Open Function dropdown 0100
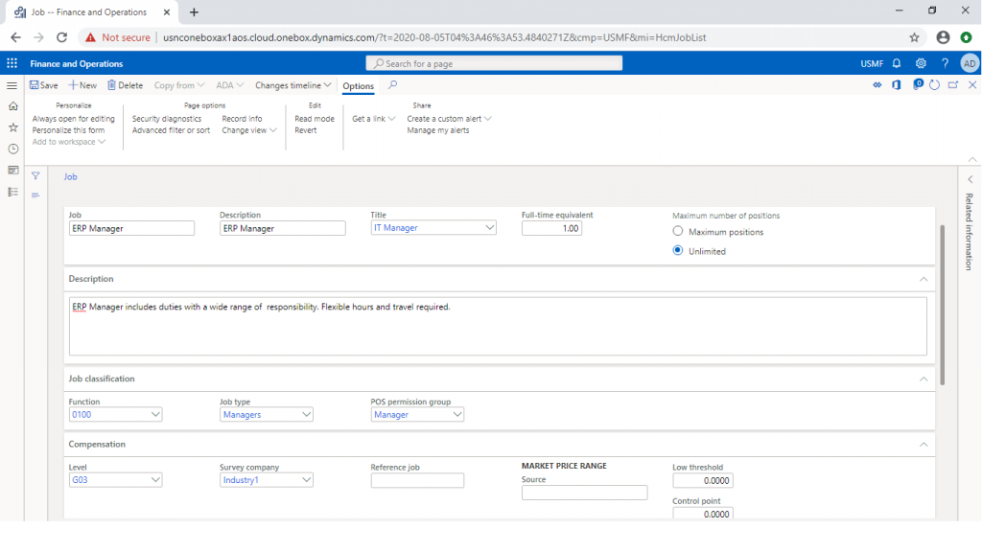 (x=155, y=414)
